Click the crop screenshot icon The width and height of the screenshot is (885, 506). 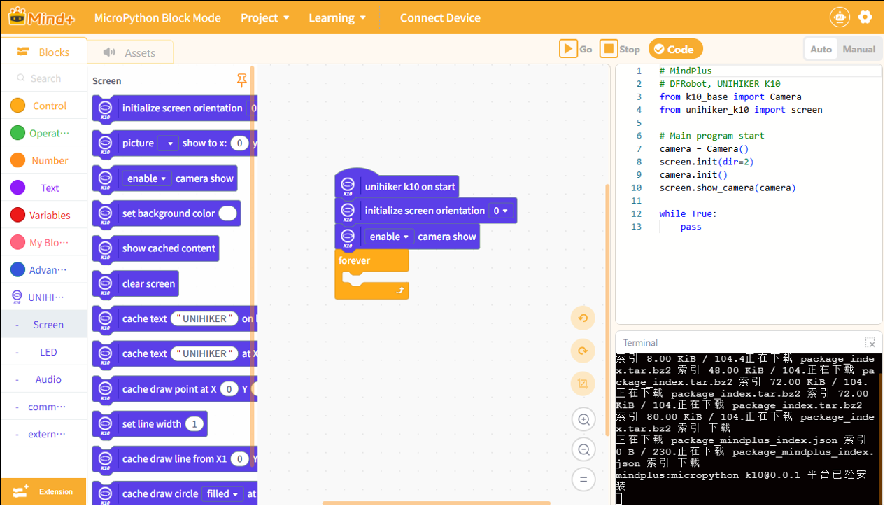(x=583, y=383)
